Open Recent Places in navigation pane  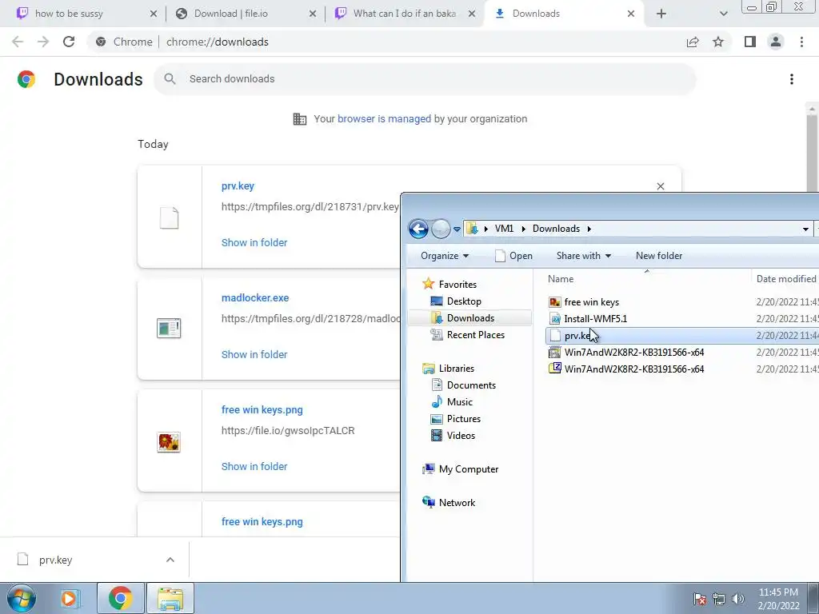475,335
